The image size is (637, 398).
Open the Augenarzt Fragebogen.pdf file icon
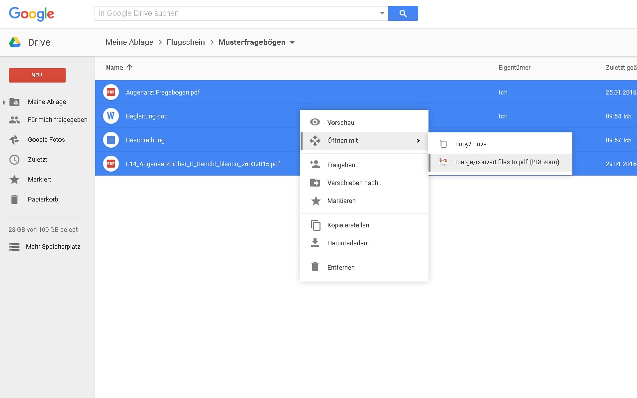110,92
